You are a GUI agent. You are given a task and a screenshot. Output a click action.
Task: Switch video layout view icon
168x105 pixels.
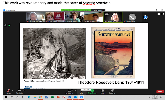(159, 14)
